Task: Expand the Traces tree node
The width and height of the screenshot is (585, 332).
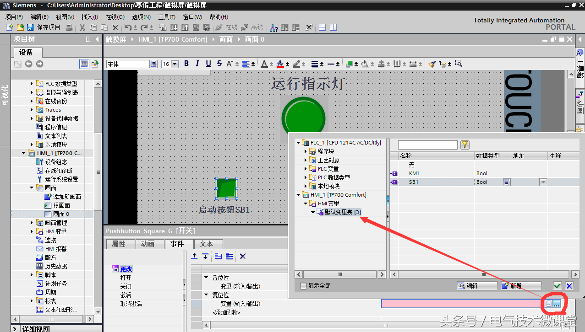Action: tap(32, 110)
